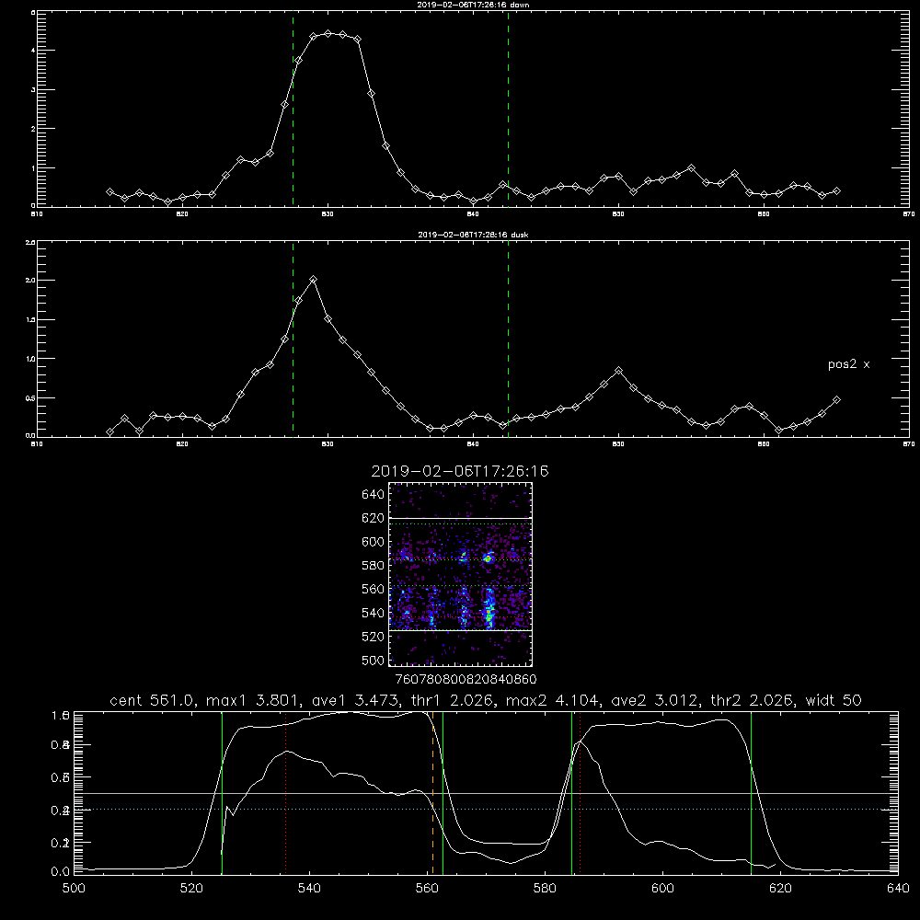The height and width of the screenshot is (920, 920).
Task: Click the peak diamond marker in dusk plot
Action: (x=314, y=280)
